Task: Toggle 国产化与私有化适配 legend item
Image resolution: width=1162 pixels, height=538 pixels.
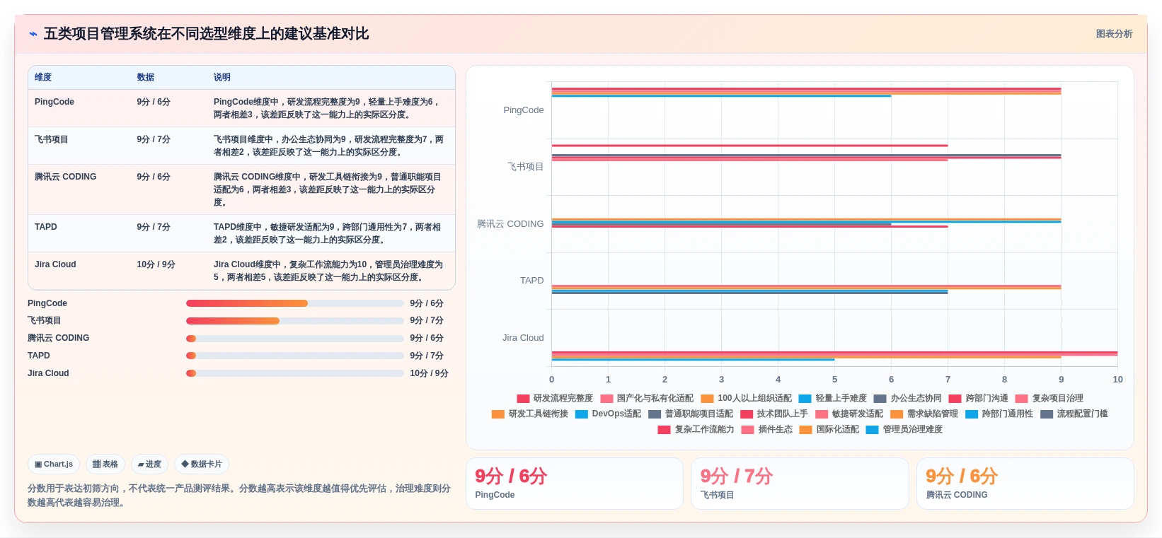Action: coord(647,399)
